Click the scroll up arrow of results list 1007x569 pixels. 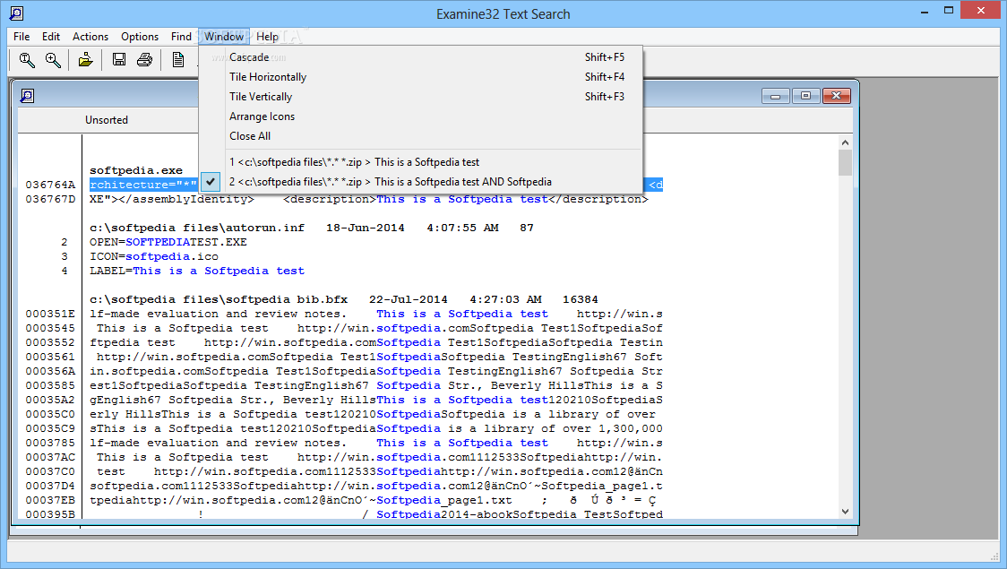point(845,142)
